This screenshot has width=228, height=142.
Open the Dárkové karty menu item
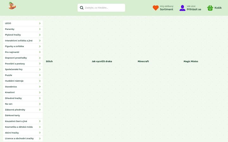point(23,115)
